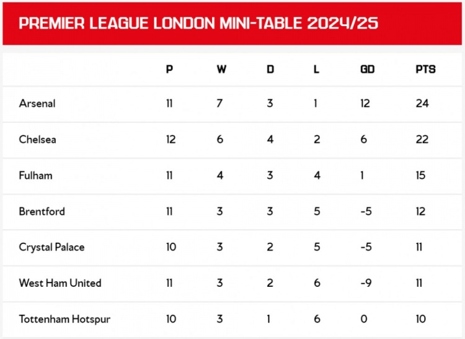This screenshot has width=465, height=339.
Task: Open the Fulham team entry
Action: tap(35, 176)
